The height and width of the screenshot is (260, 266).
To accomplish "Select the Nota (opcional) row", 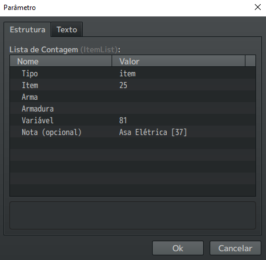I will pyautogui.click(x=133, y=131).
